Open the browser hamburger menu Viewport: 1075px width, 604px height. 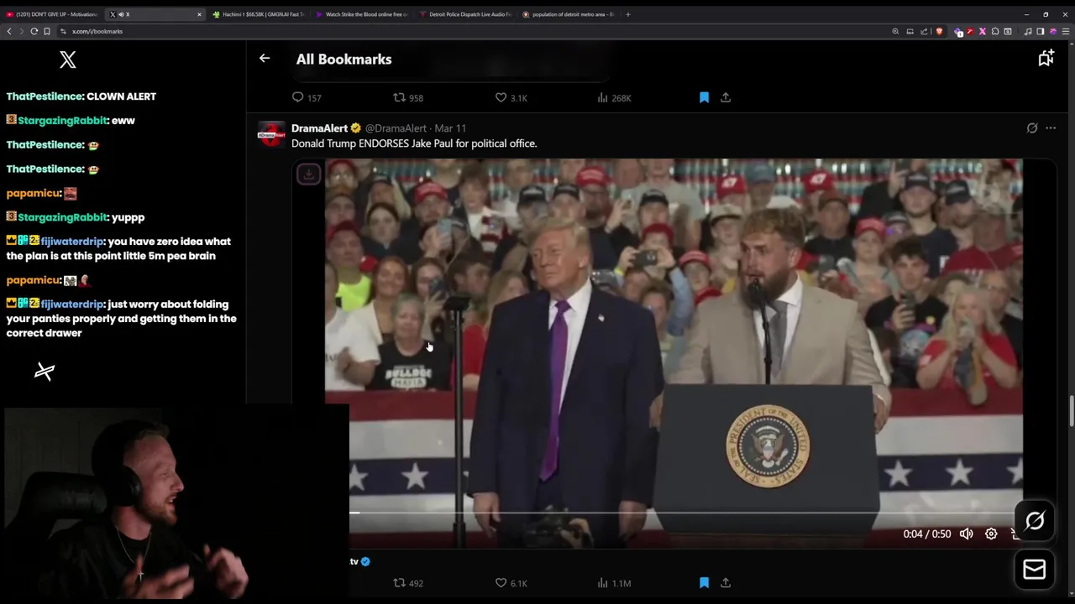coord(1067,31)
